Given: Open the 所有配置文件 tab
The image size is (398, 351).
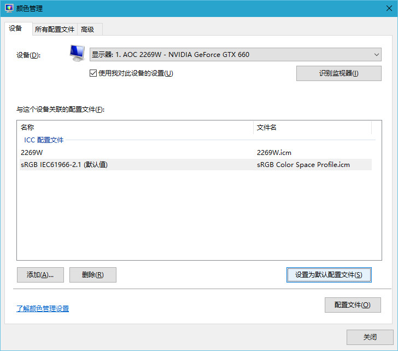Looking at the screenshot, I should point(55,30).
